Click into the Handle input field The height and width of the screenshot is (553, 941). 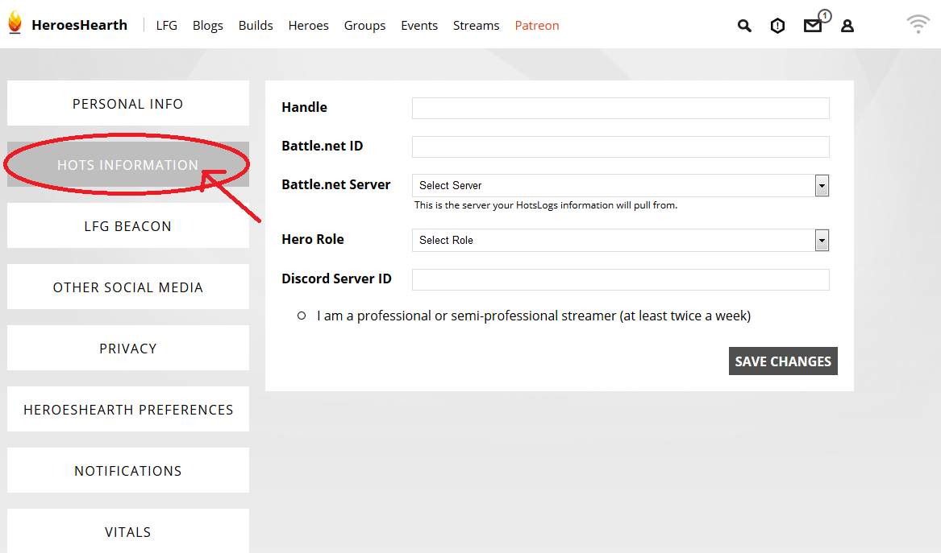coord(621,109)
